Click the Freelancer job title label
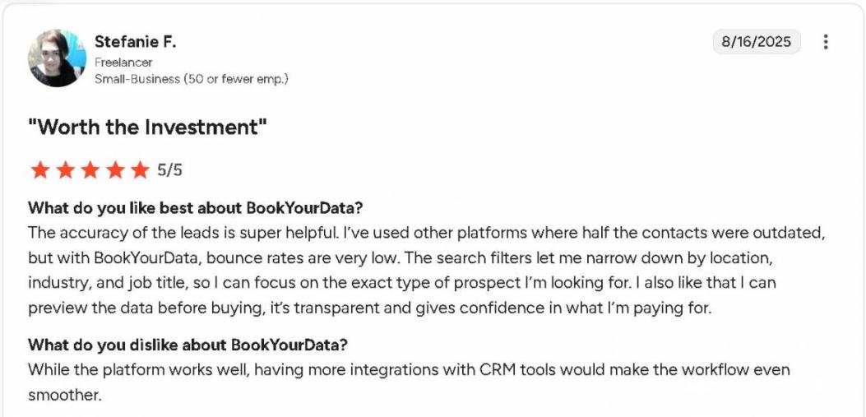Viewport: 866px width, 417px height. tap(123, 63)
